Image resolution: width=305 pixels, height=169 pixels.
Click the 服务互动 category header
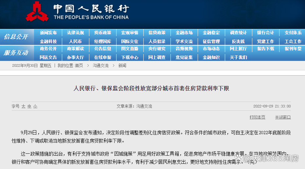16,52
